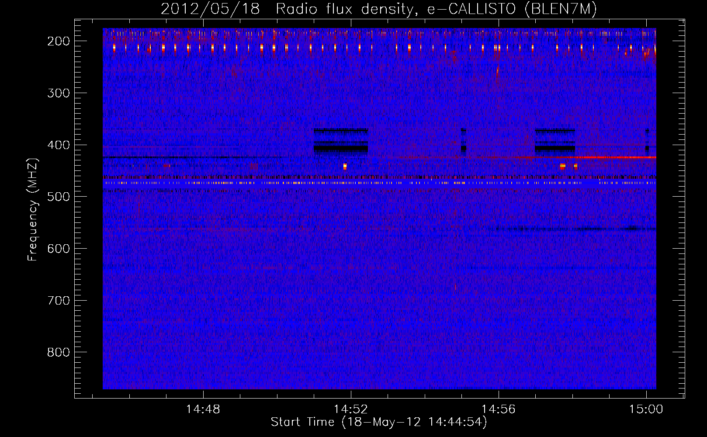Click the 14:52 time tick label
The image size is (707, 437).
tap(351, 409)
